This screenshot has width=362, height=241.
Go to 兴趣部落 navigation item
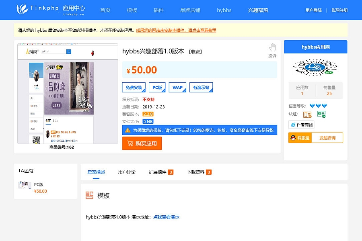click(x=258, y=10)
